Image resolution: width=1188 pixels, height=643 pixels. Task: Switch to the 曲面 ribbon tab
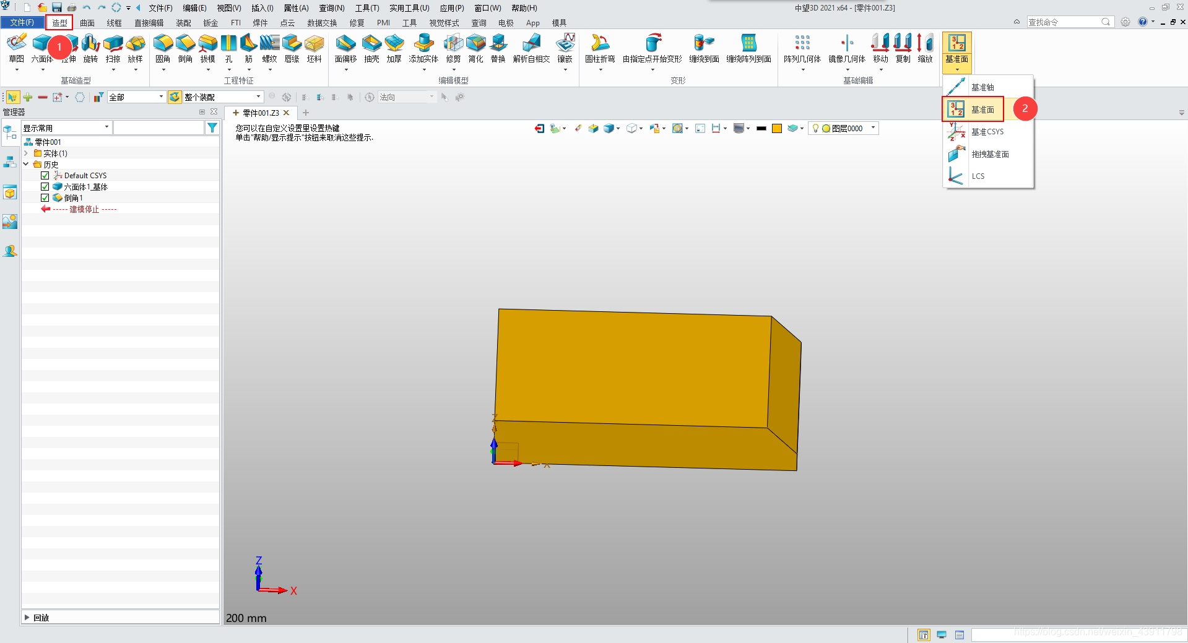pos(87,23)
